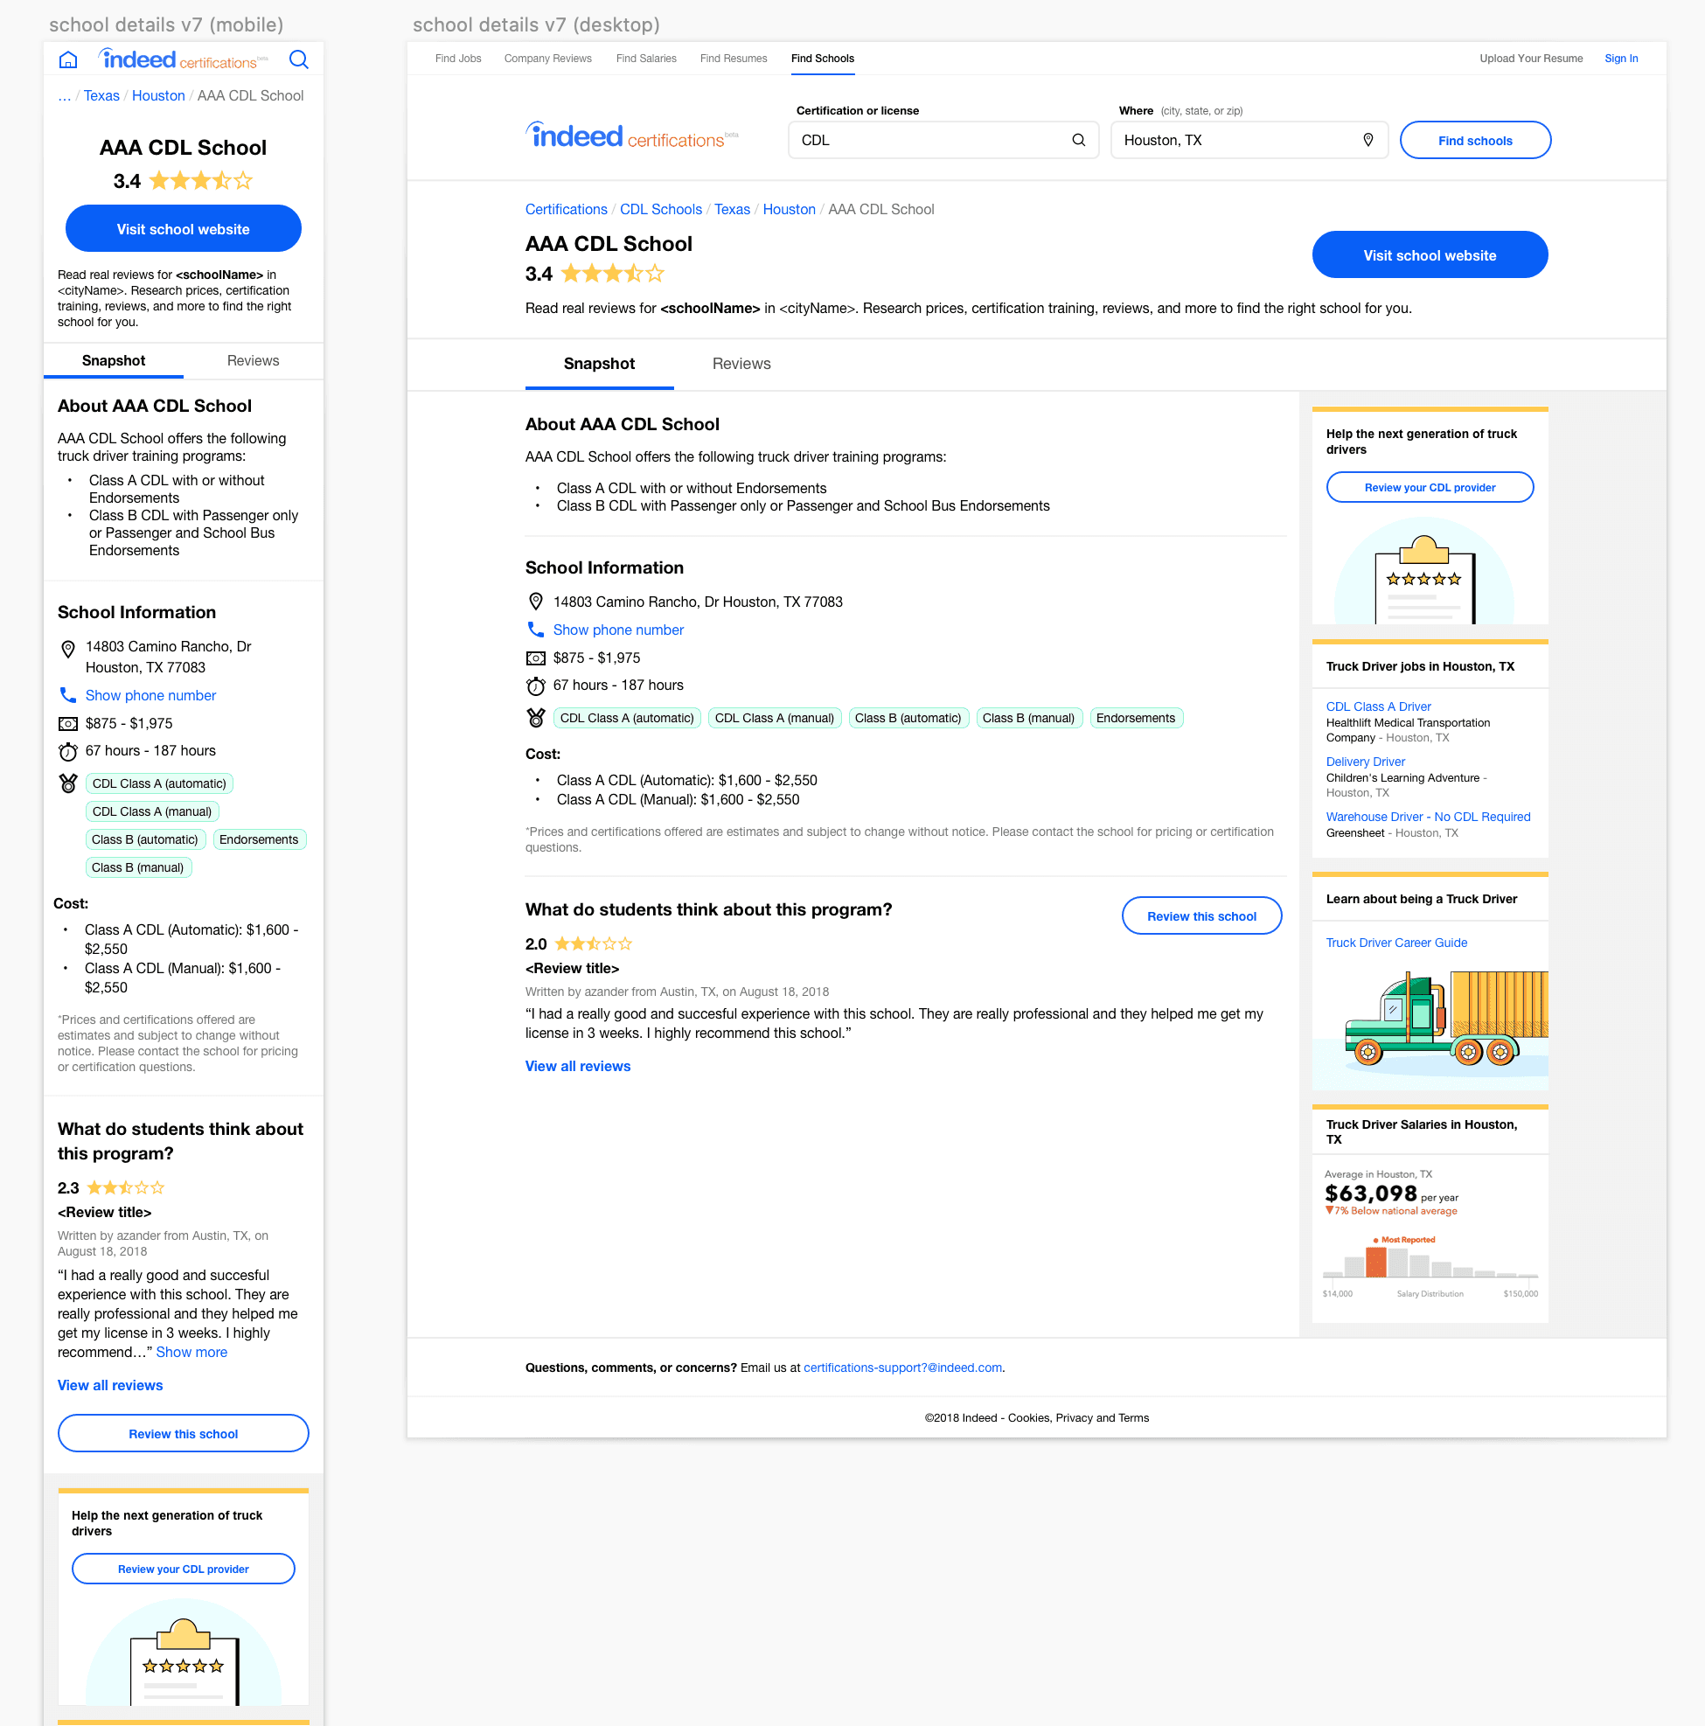Click the Indeed certifications logo in mobile header
The image size is (1705, 1726).
[x=183, y=59]
